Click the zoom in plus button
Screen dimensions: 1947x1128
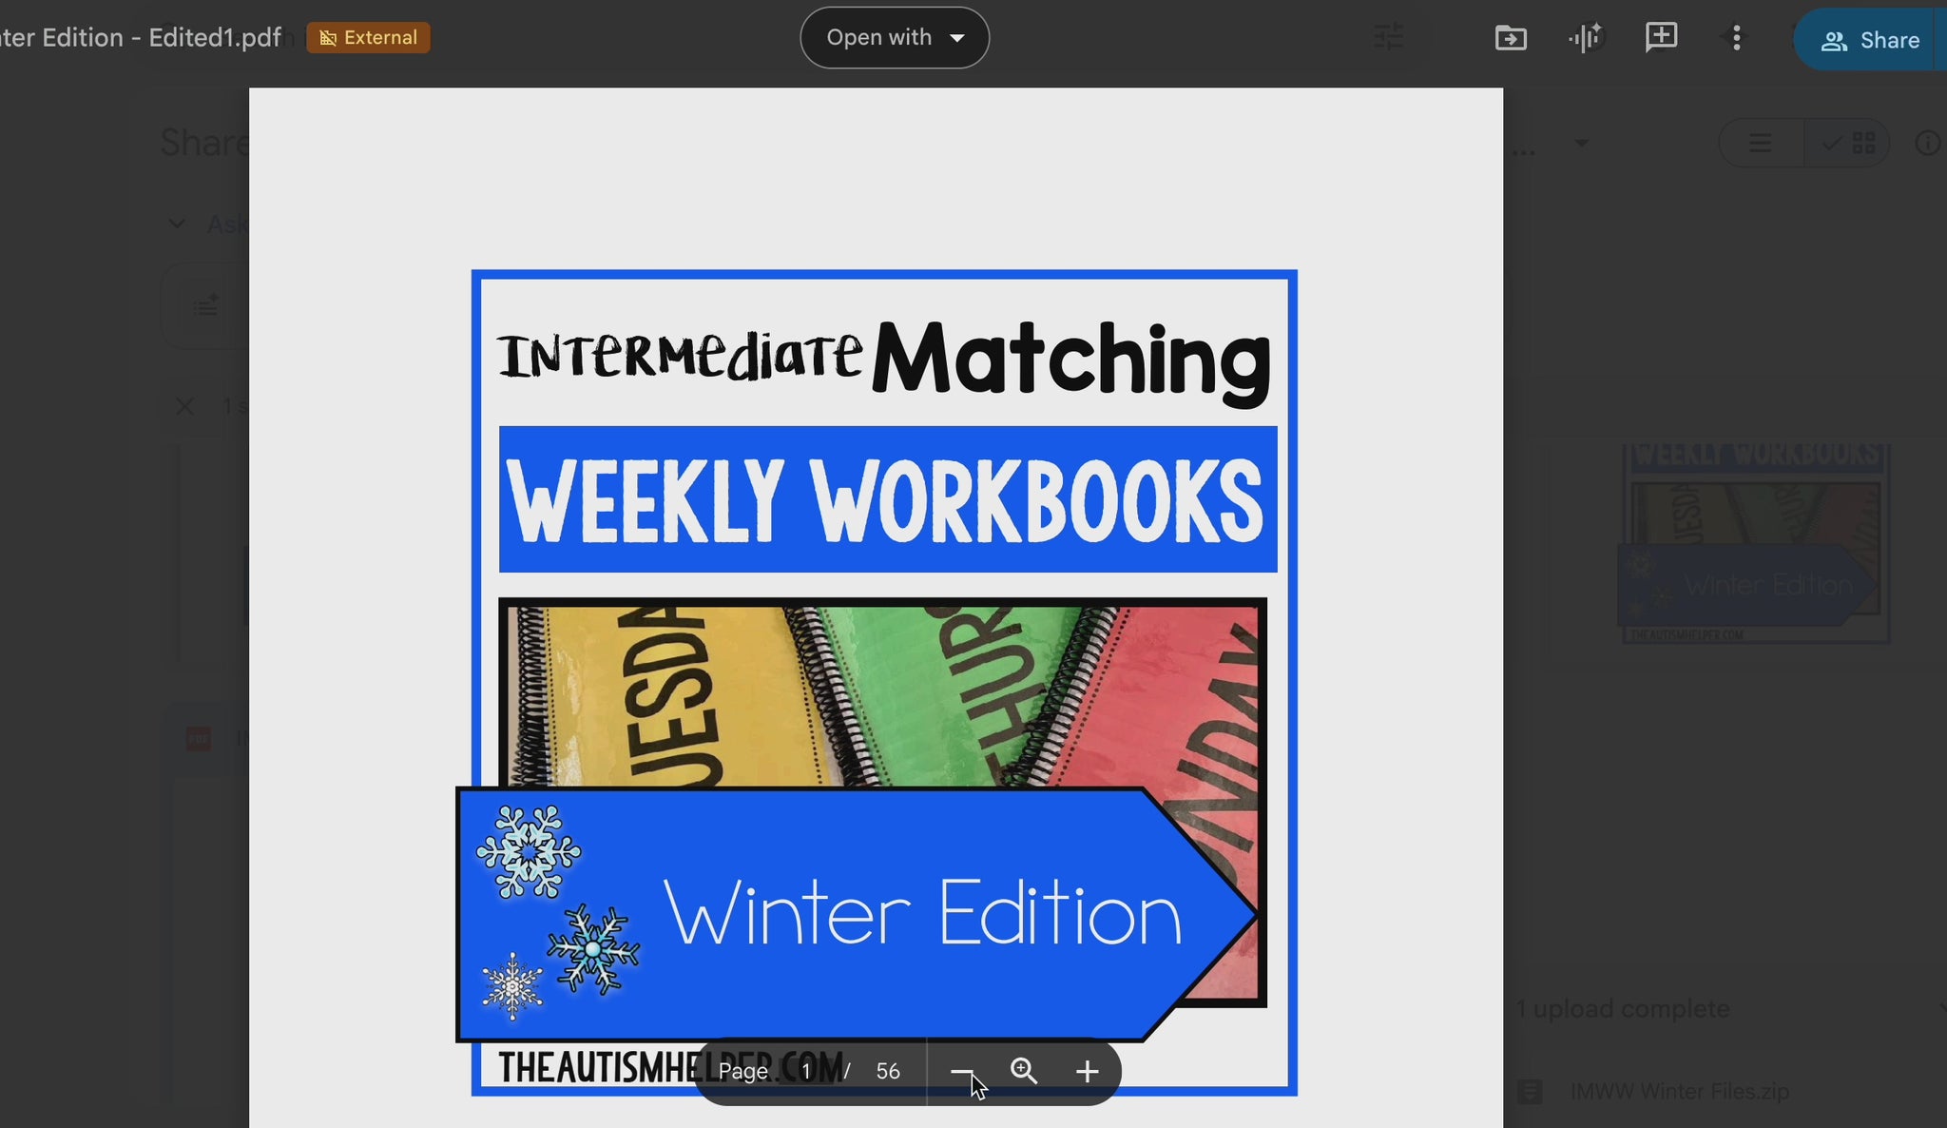point(1087,1072)
